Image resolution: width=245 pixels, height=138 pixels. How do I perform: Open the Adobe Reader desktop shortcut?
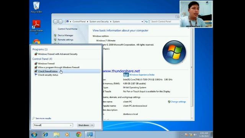(x=36, y=27)
